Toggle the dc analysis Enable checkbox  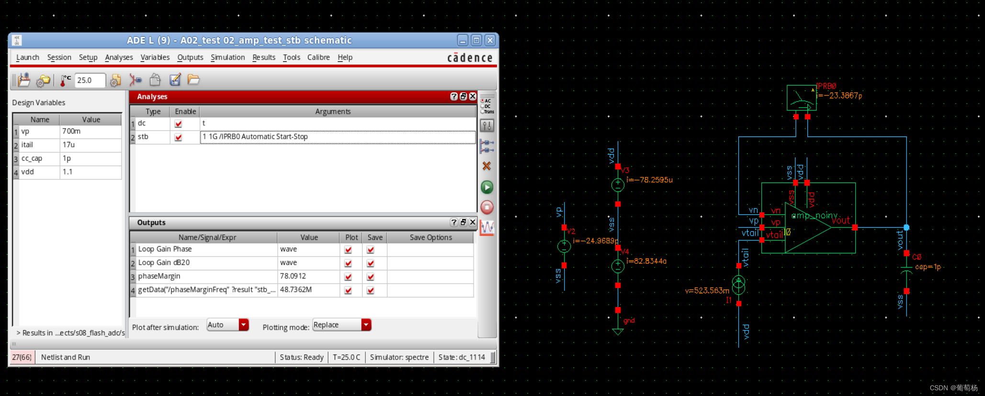point(178,124)
